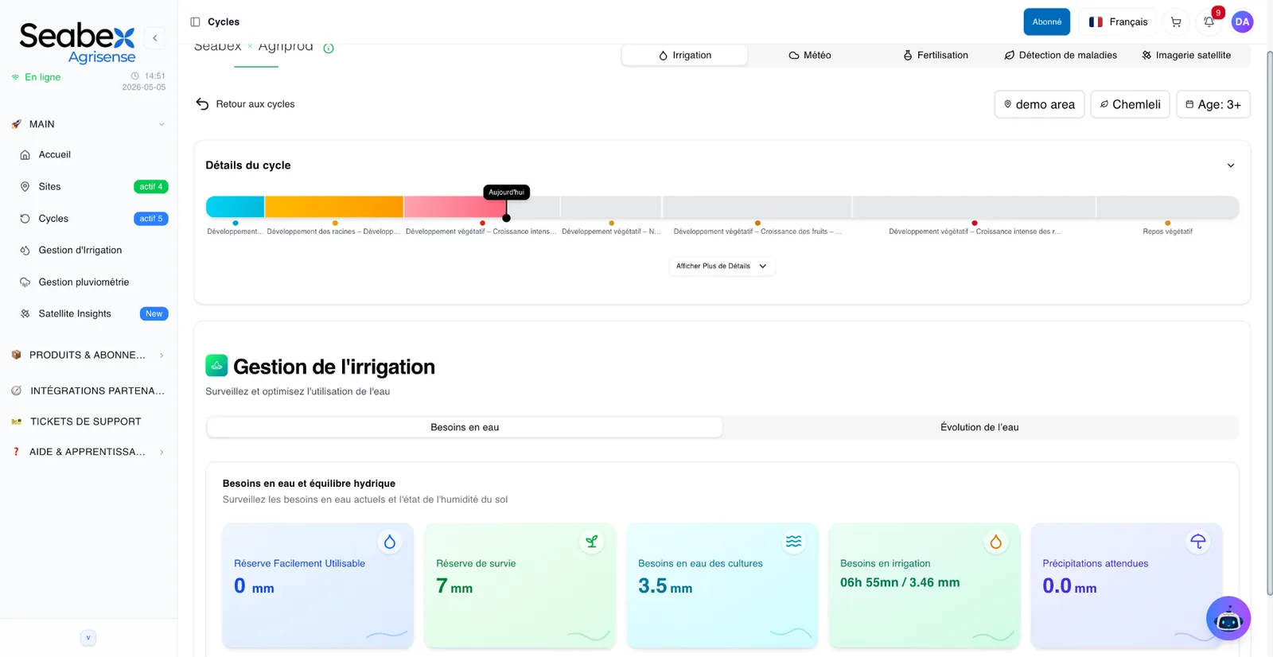Screen dimensions: 1273x657
Task: Open the chatbot assistant robot icon
Action: [1228, 618]
